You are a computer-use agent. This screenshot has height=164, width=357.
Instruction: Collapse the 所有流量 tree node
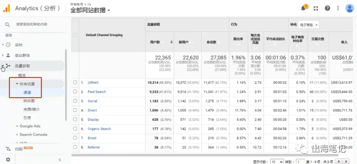[17, 84]
